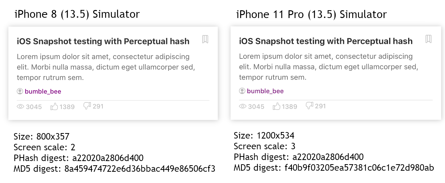Click the 3045 views counter on the right card
Image resolution: width=445 pixels, height=183 pixels.
pyautogui.click(x=256, y=107)
